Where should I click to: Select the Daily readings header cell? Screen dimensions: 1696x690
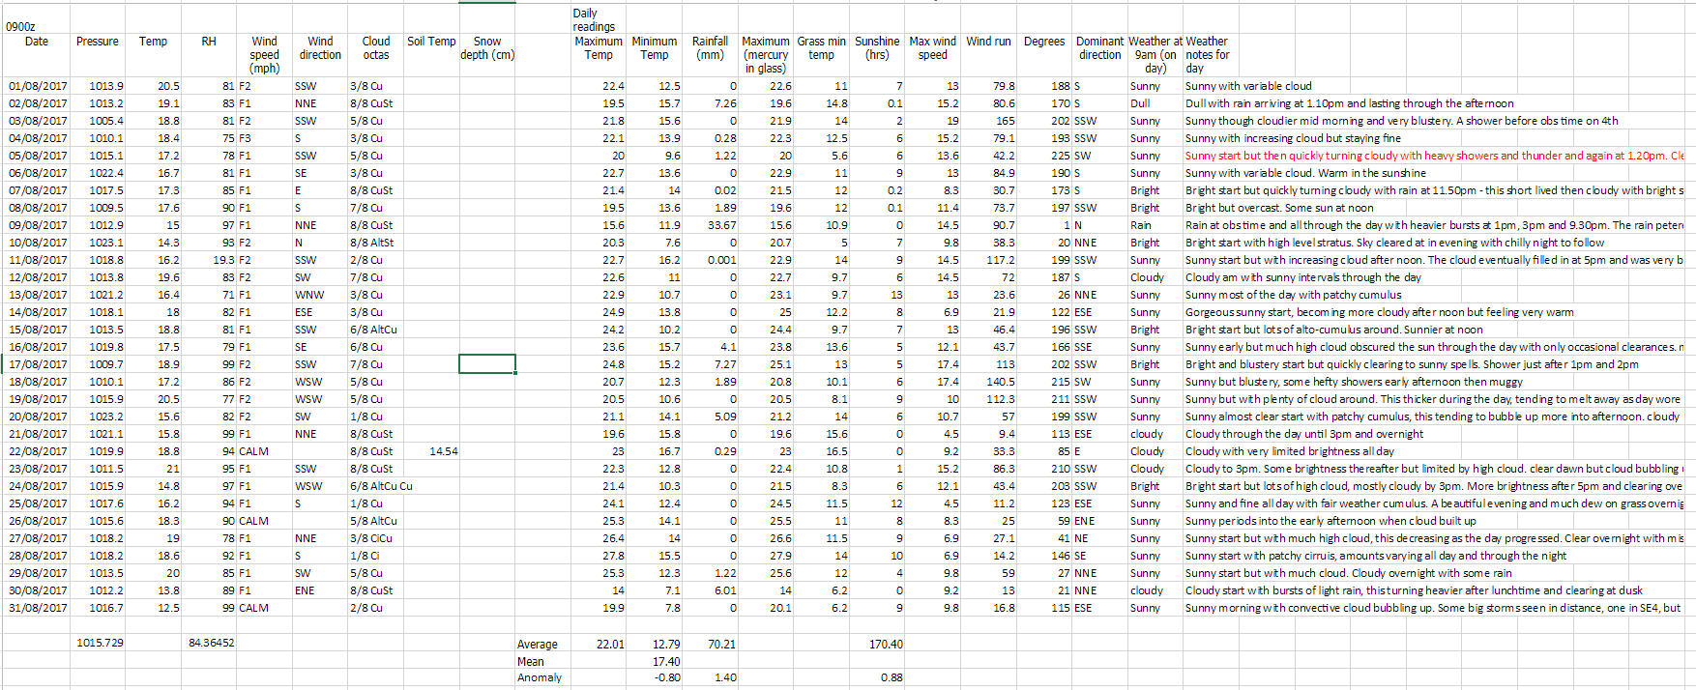[594, 20]
